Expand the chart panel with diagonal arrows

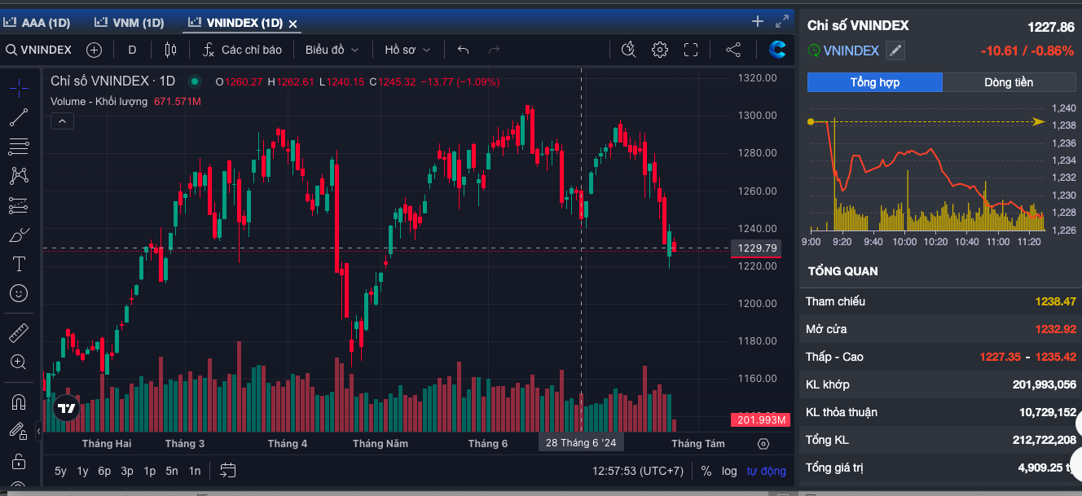coord(781,21)
